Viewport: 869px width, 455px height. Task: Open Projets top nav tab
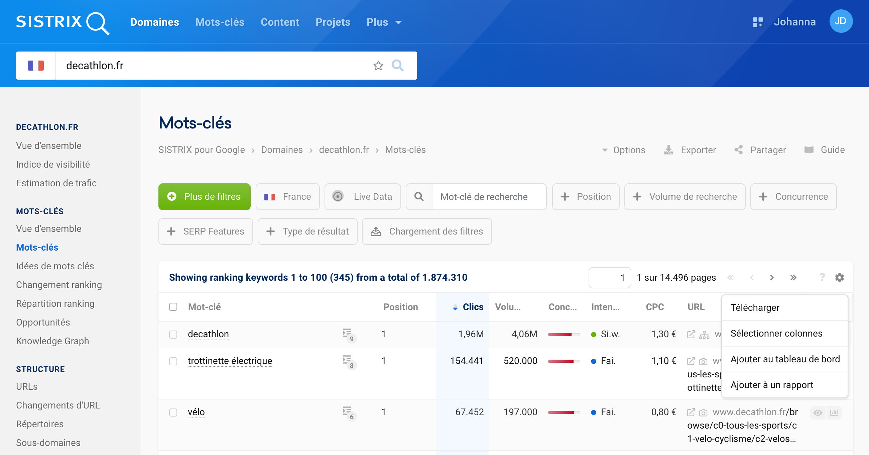333,22
